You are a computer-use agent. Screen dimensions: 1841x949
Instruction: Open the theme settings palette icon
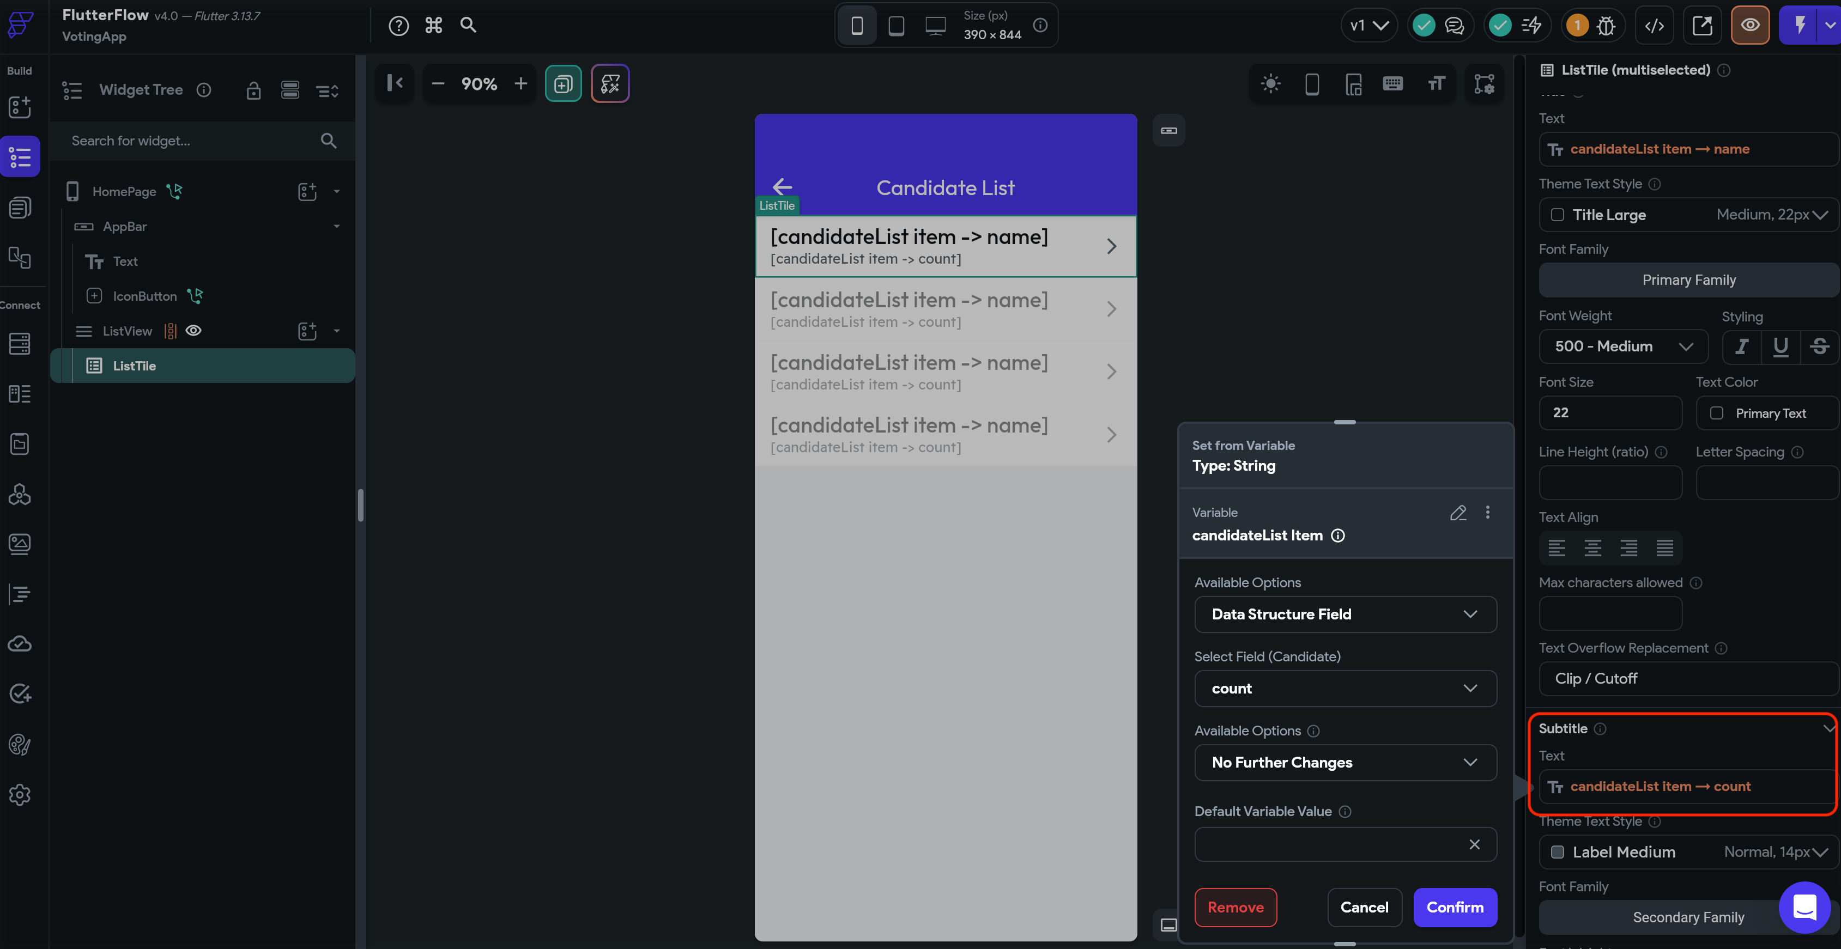click(20, 744)
